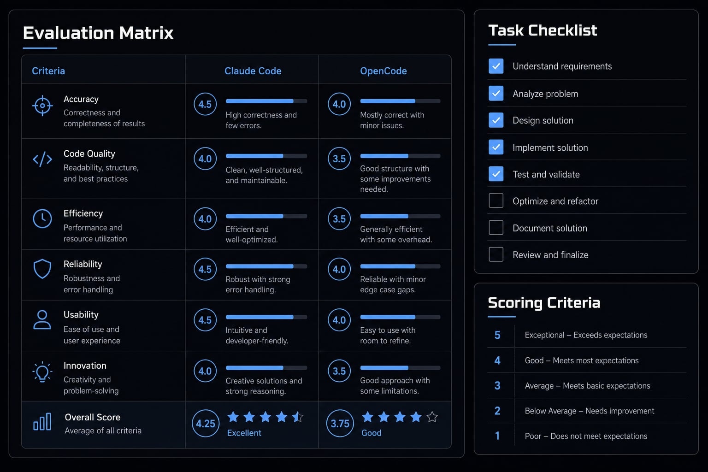Click the Reliability shield icon
This screenshot has width=708, height=472.
point(42,269)
